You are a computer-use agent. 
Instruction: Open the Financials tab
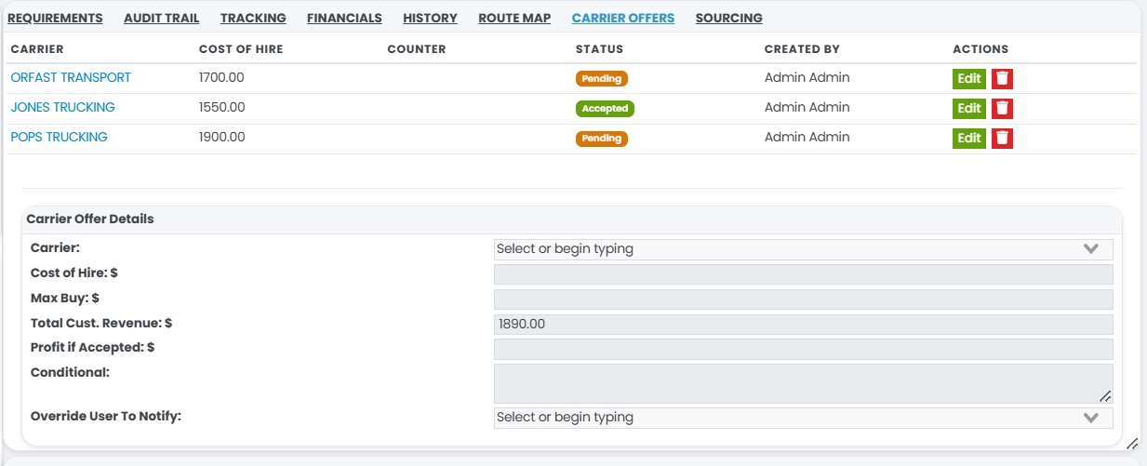pyautogui.click(x=344, y=18)
